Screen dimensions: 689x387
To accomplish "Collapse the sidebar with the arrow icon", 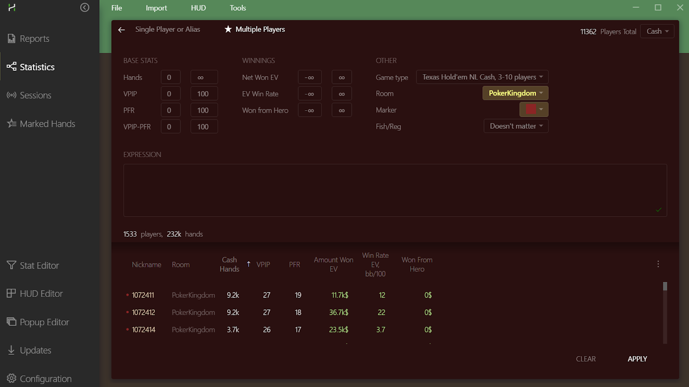I will tap(85, 7).
